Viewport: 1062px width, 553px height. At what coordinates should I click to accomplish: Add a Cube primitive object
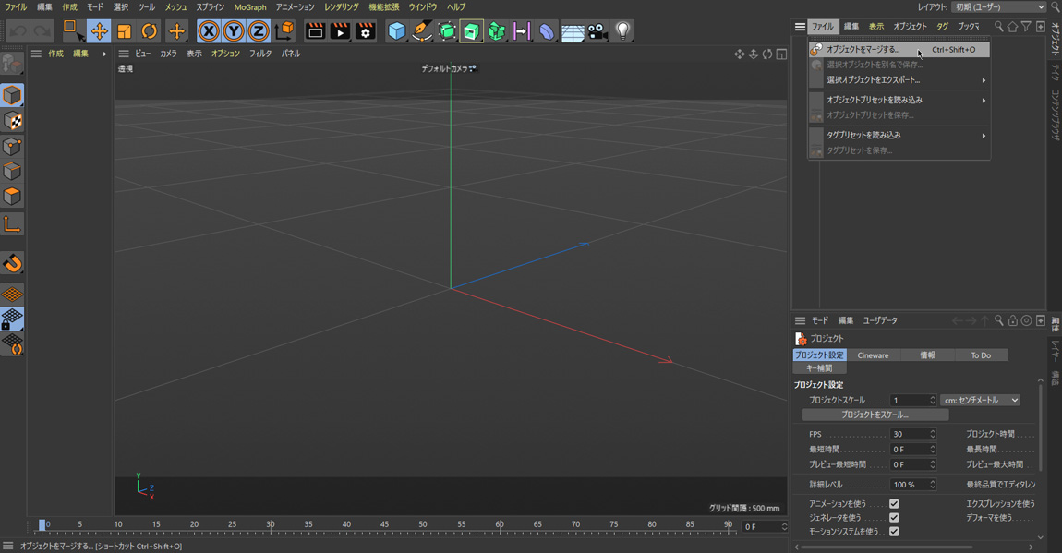[x=396, y=31]
